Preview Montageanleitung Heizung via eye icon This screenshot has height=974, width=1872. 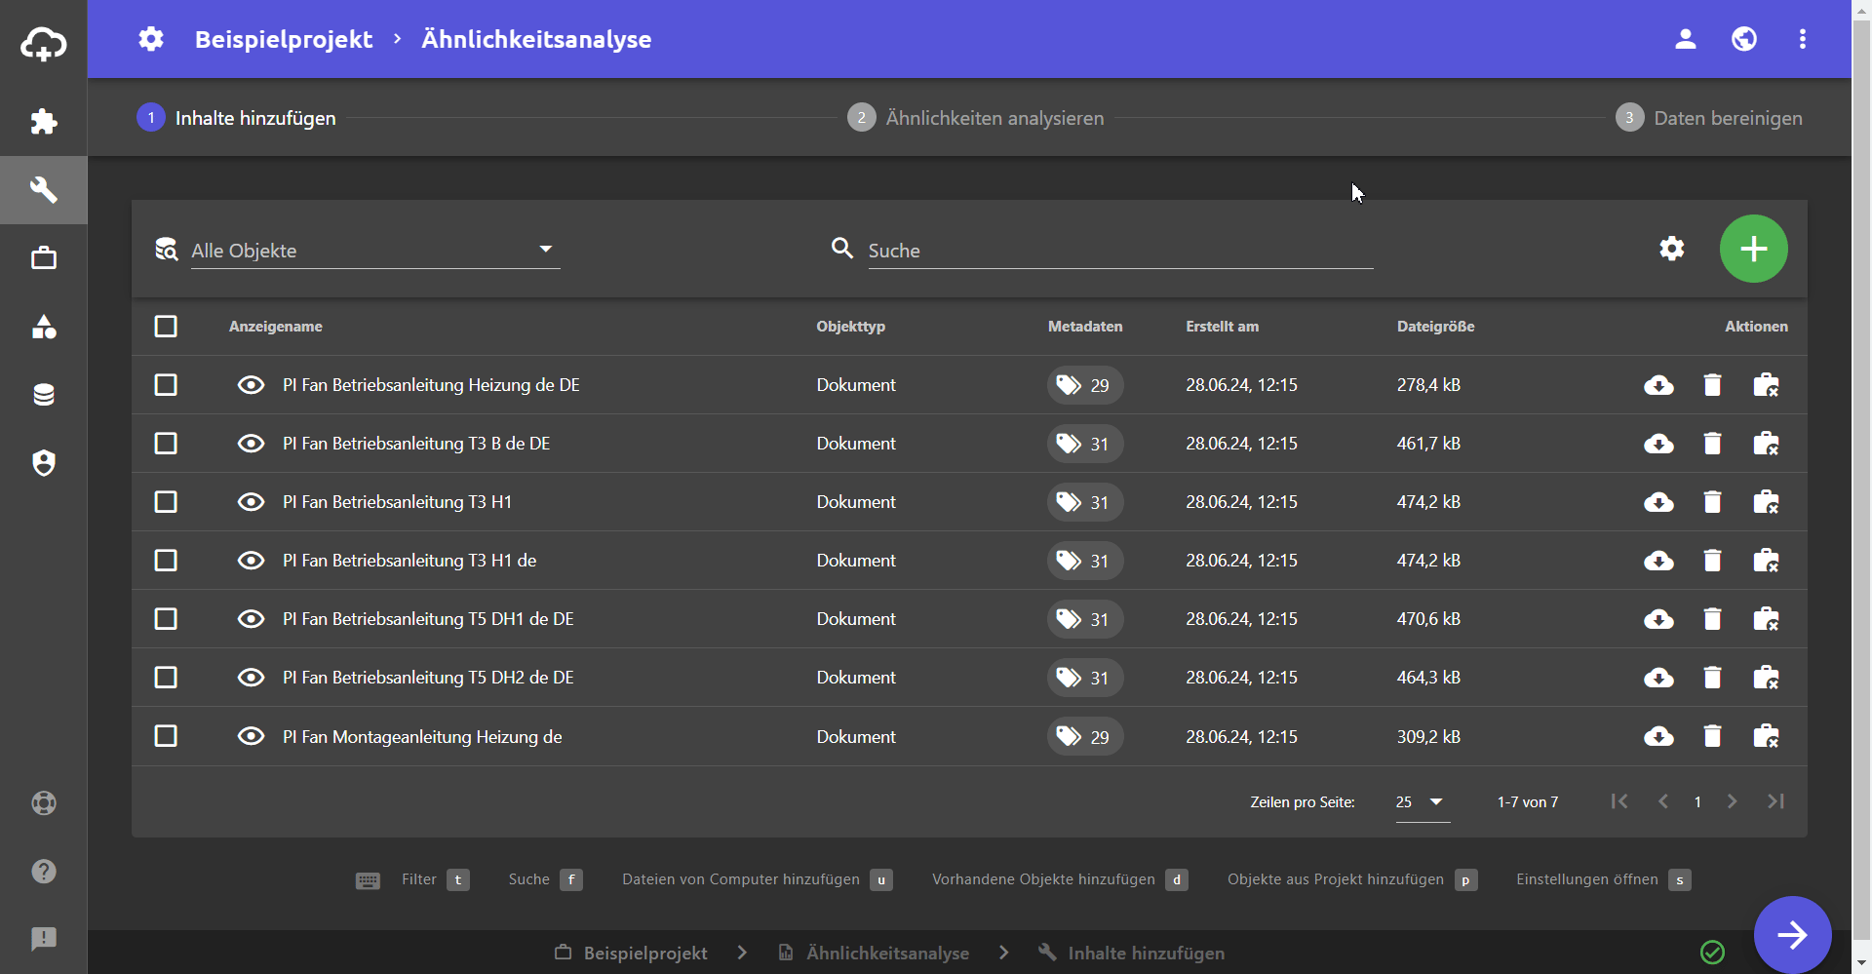[x=251, y=736]
